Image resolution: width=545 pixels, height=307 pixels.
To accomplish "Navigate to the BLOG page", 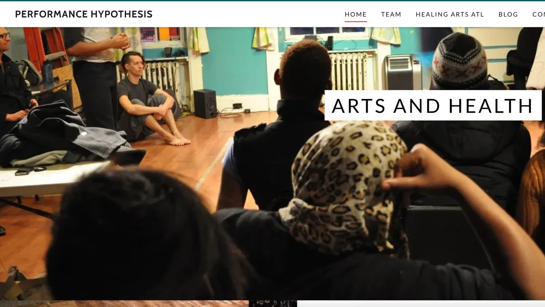I will point(508,14).
